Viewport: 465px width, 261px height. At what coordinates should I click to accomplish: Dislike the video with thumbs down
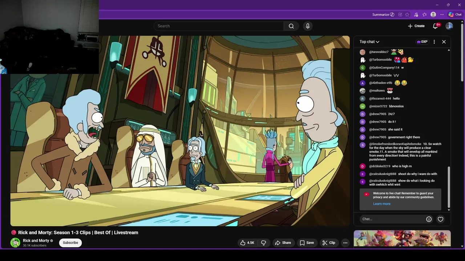[x=264, y=243]
